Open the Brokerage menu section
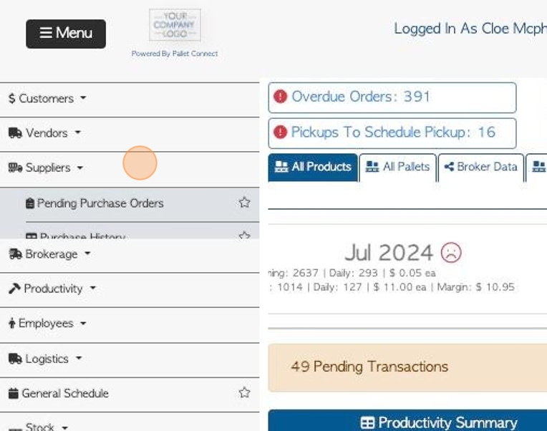Screen dimensions: 547x431 (49, 254)
